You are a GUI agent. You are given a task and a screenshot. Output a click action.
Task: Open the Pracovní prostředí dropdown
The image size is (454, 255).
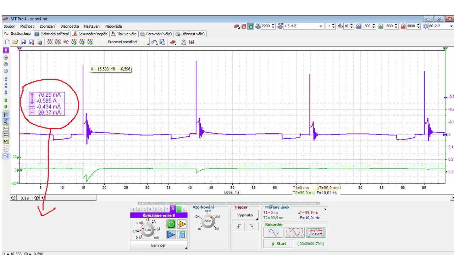click(x=123, y=42)
